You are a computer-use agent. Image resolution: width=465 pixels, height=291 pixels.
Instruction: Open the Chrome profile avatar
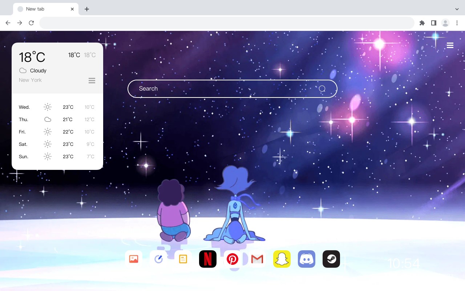445,23
